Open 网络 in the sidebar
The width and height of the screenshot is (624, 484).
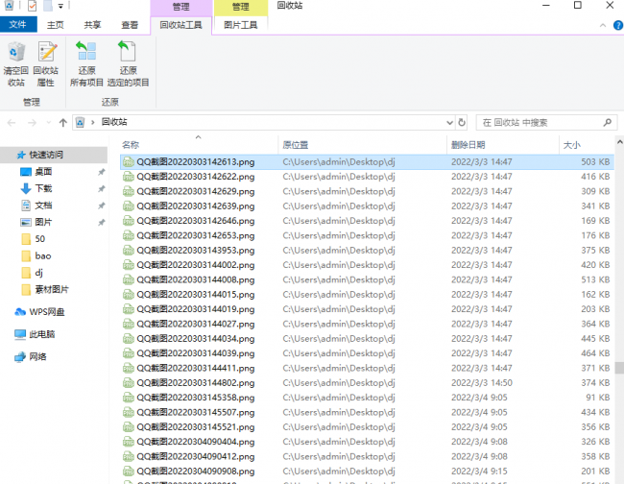click(37, 356)
